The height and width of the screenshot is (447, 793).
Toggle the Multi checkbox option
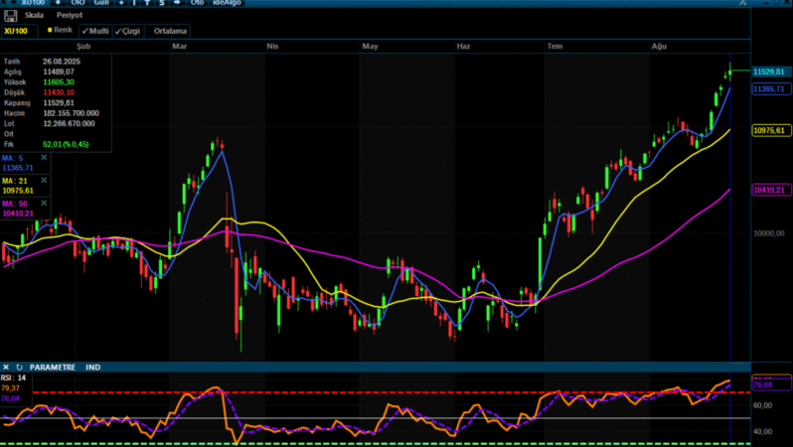pyautogui.click(x=95, y=31)
